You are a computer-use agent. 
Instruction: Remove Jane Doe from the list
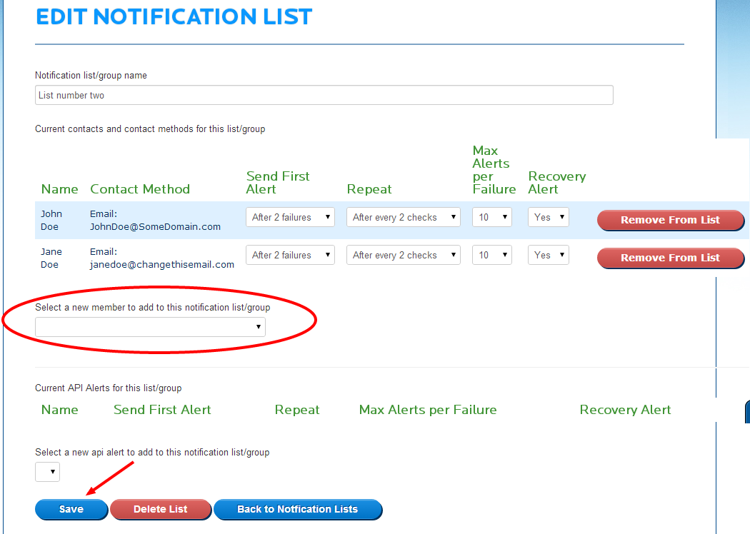coord(671,258)
